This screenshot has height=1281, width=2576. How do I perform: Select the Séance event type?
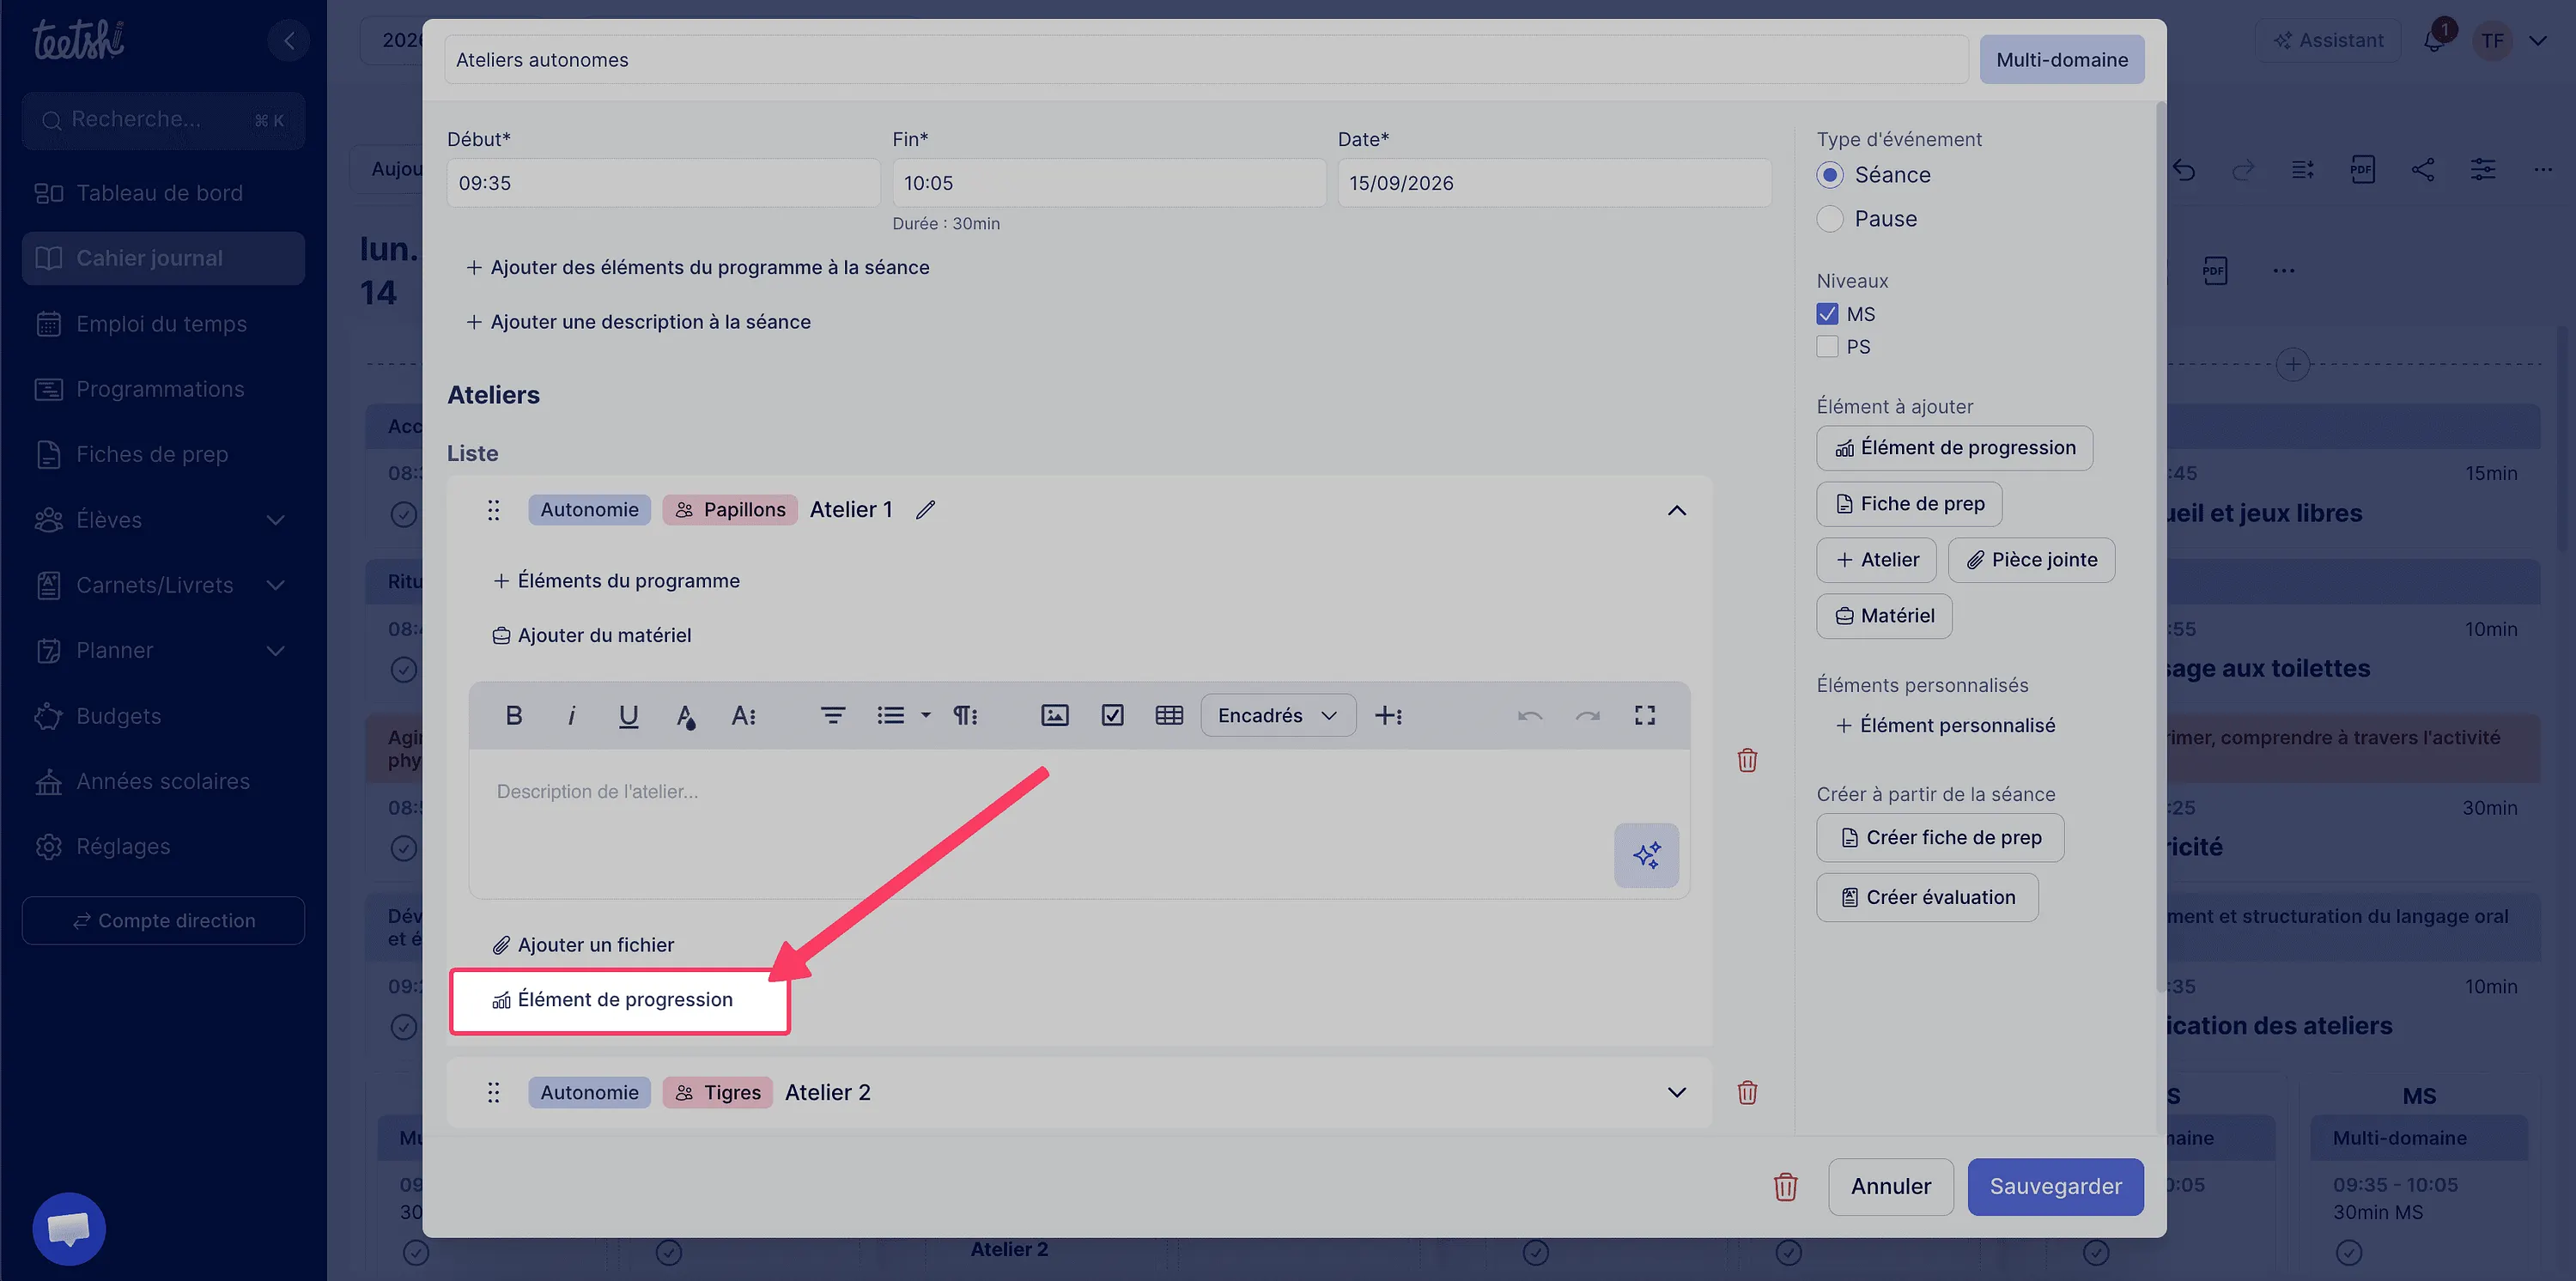[1830, 175]
